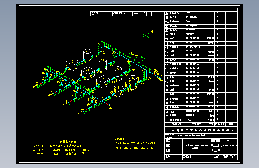Viewport: 259px width, 168px height.
Task: Click the "材质" column header
Action: (211, 124)
